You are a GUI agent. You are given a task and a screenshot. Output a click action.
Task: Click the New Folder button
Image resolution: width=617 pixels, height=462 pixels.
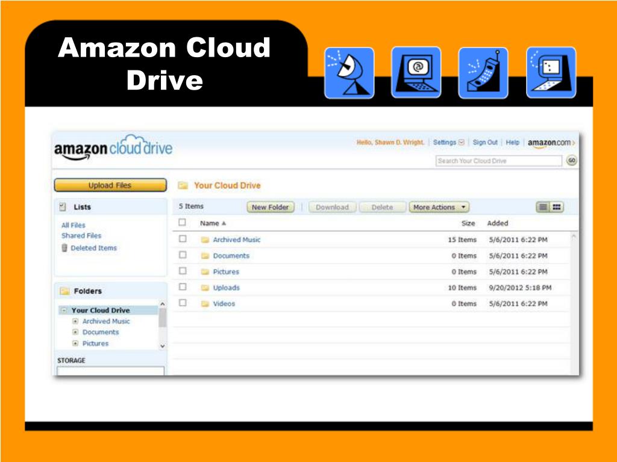click(271, 207)
